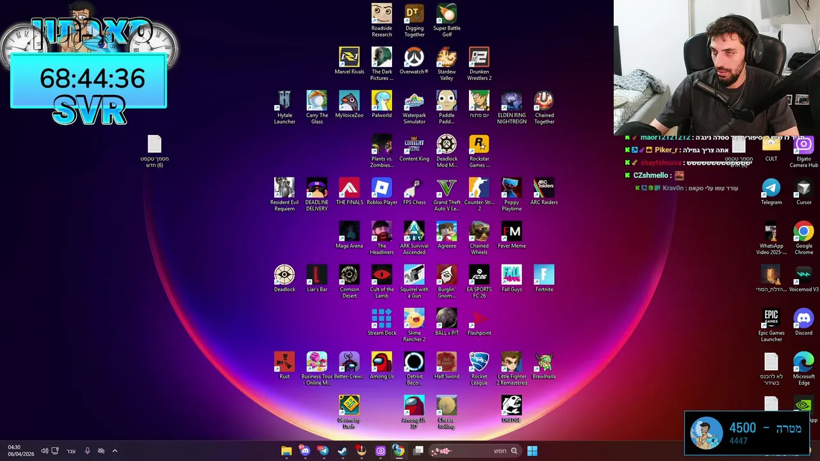Open the MyVoiceZoo desktop icon
Image resolution: width=820 pixels, height=461 pixels.
click(349, 104)
